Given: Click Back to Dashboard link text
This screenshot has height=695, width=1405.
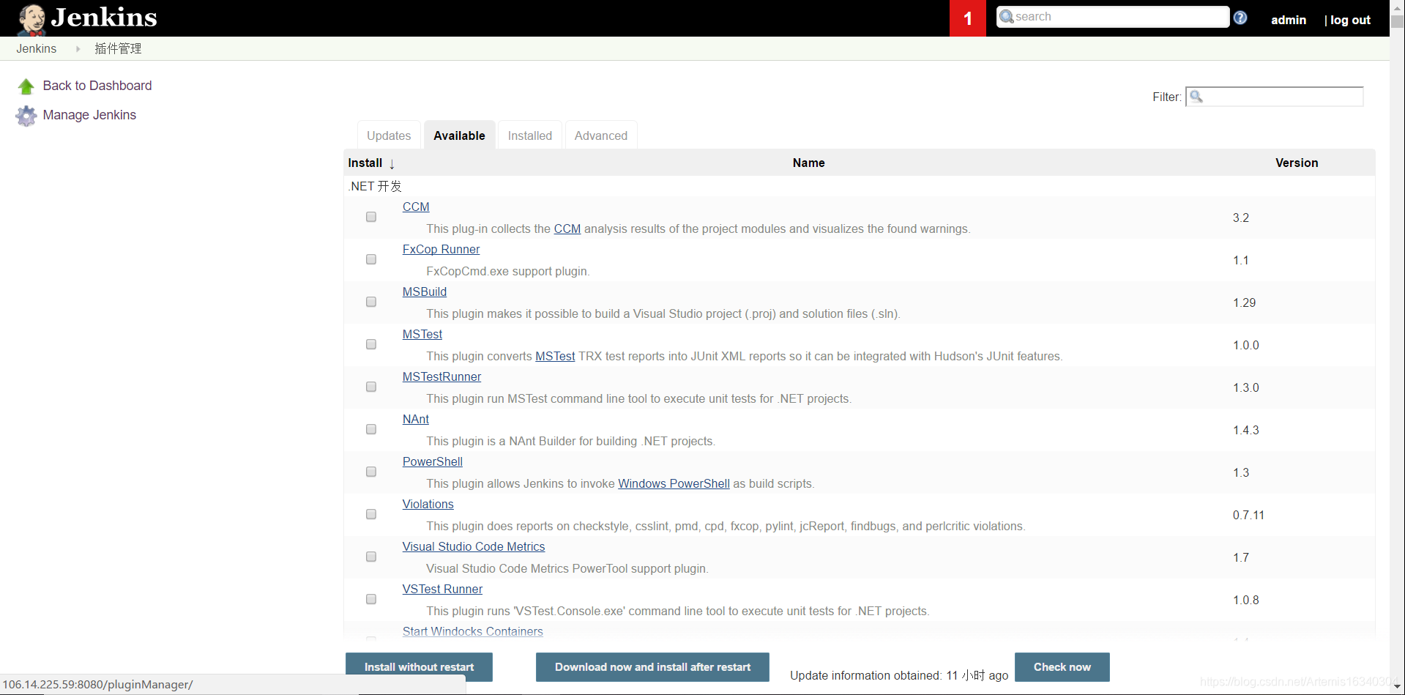Looking at the screenshot, I should point(97,86).
